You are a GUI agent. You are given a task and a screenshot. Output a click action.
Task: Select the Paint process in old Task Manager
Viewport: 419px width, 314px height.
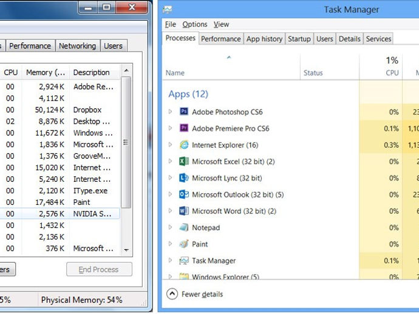(x=60, y=202)
